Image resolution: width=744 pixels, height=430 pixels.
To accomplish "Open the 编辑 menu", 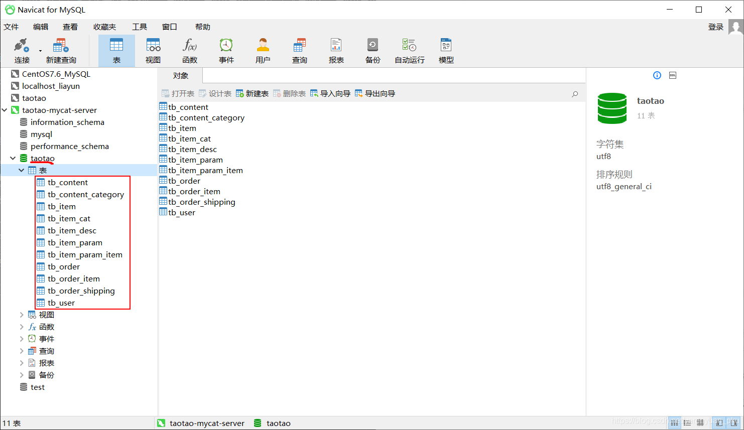I will pyautogui.click(x=41, y=27).
